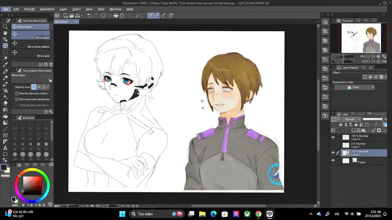Screen dimensions: 392x220
Task: Expand the Object to move options arrow
Action: (x=48, y=87)
